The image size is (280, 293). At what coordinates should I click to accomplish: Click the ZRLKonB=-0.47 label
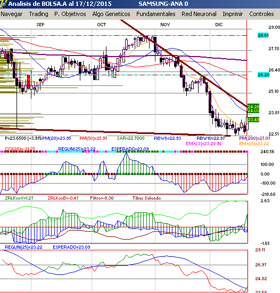click(63, 198)
